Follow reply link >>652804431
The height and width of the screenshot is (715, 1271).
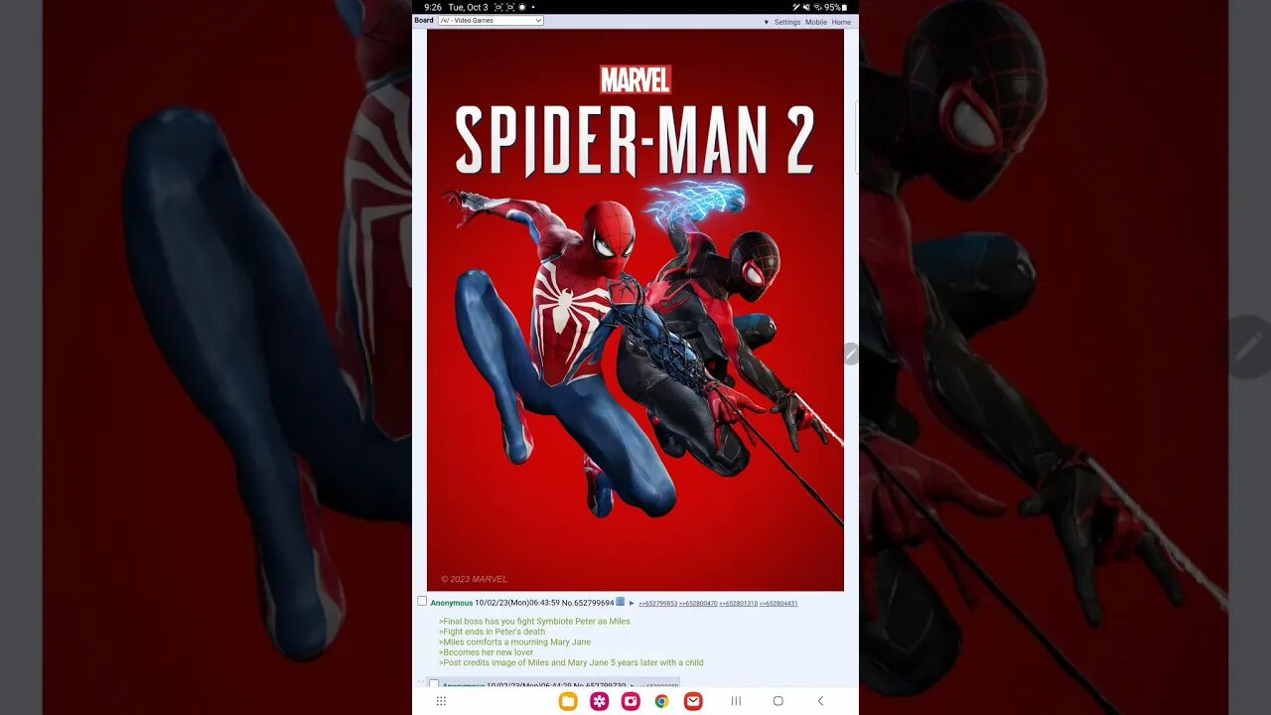click(x=778, y=604)
